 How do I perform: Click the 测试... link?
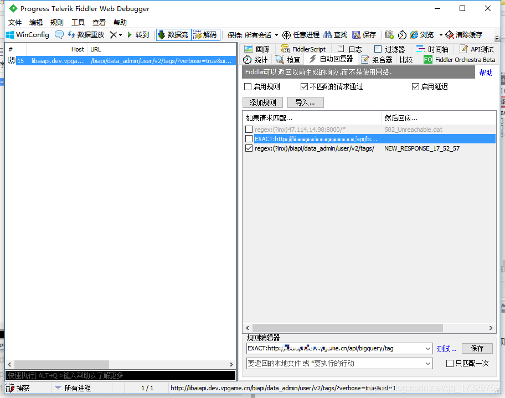click(x=446, y=349)
